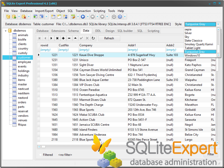The width and height of the screenshot is (224, 168).
Task: Click the Style list scrollbar thumb
Action: (218, 49)
